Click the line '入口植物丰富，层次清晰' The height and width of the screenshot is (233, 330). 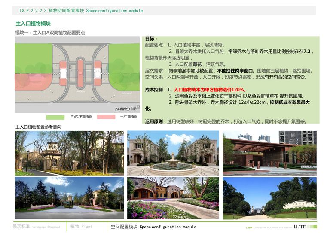(x=199, y=45)
